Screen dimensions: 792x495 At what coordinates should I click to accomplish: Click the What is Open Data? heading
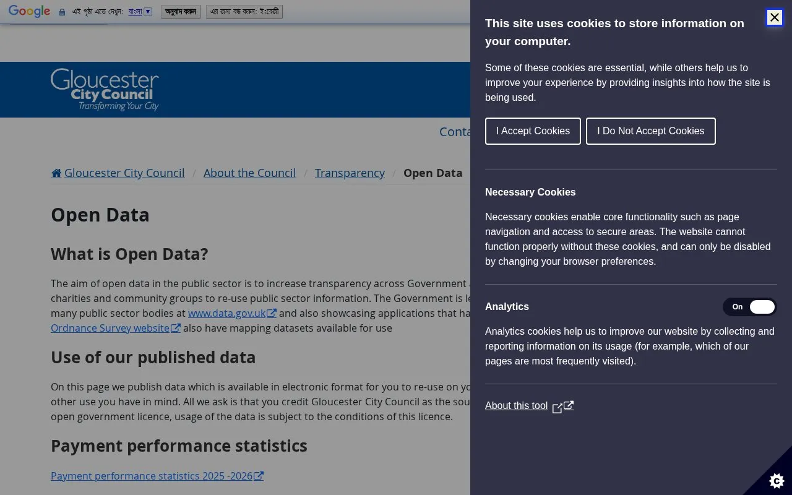click(129, 254)
